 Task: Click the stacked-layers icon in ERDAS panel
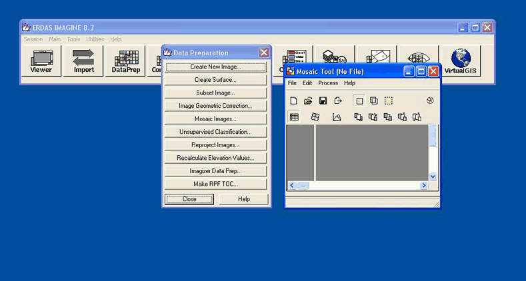click(334, 57)
